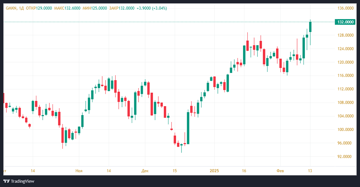Image resolution: width=360 pixels, height=187 pixels.
Task: Click the 13 date label near Фев
Action: pos(310,171)
